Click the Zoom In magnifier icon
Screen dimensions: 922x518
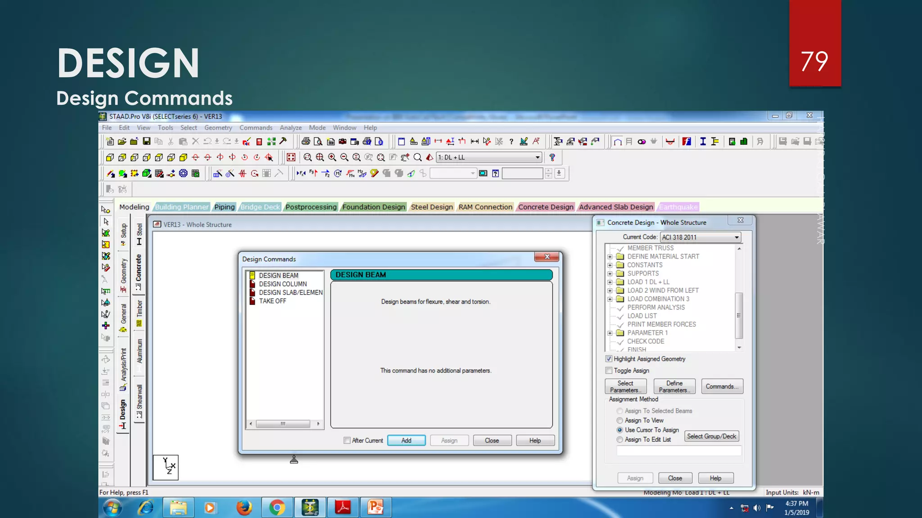point(332,157)
